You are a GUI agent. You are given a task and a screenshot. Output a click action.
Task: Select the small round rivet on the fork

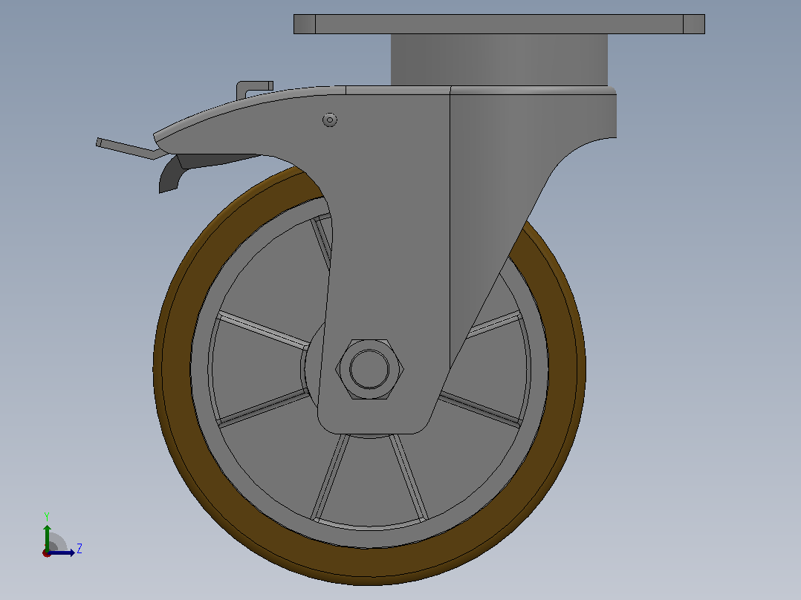click(x=329, y=120)
